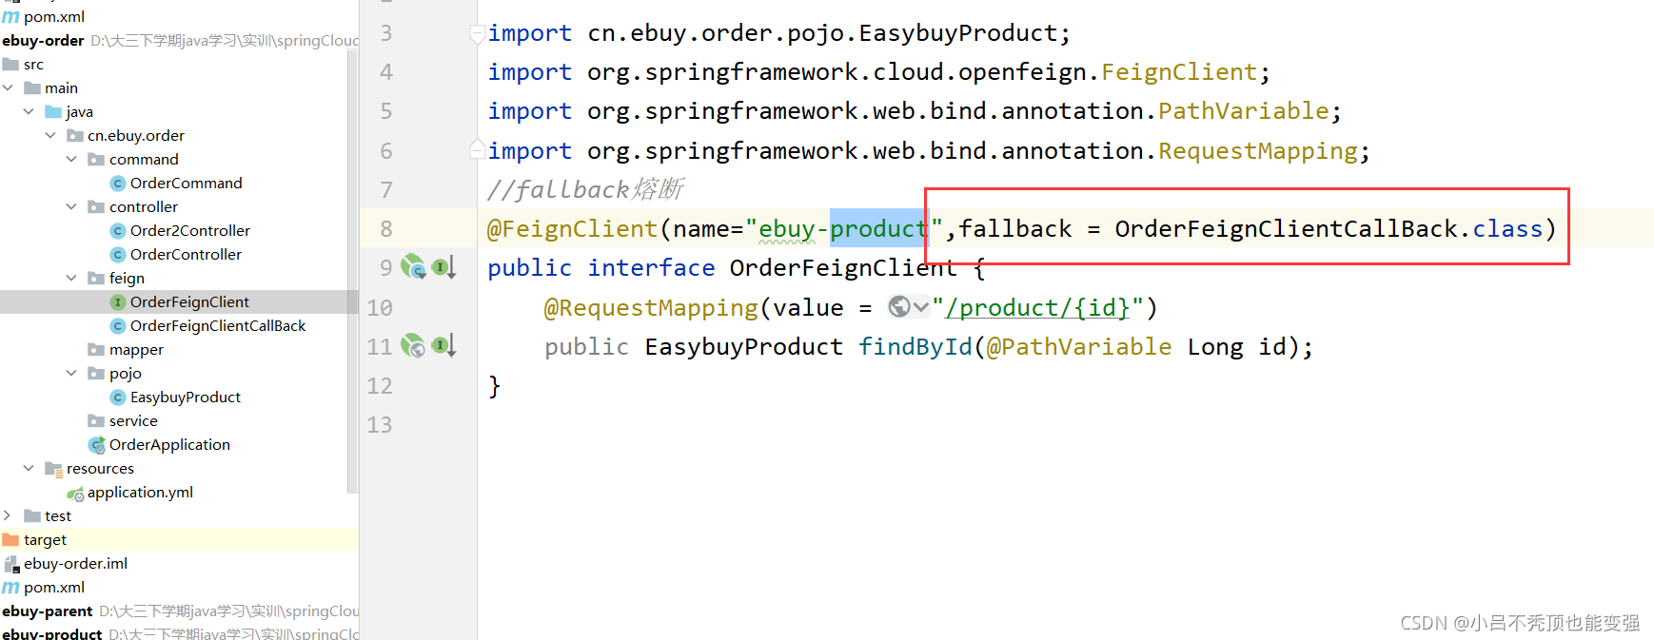Open OrderController class in tree
1654x640 pixels.
[186, 254]
